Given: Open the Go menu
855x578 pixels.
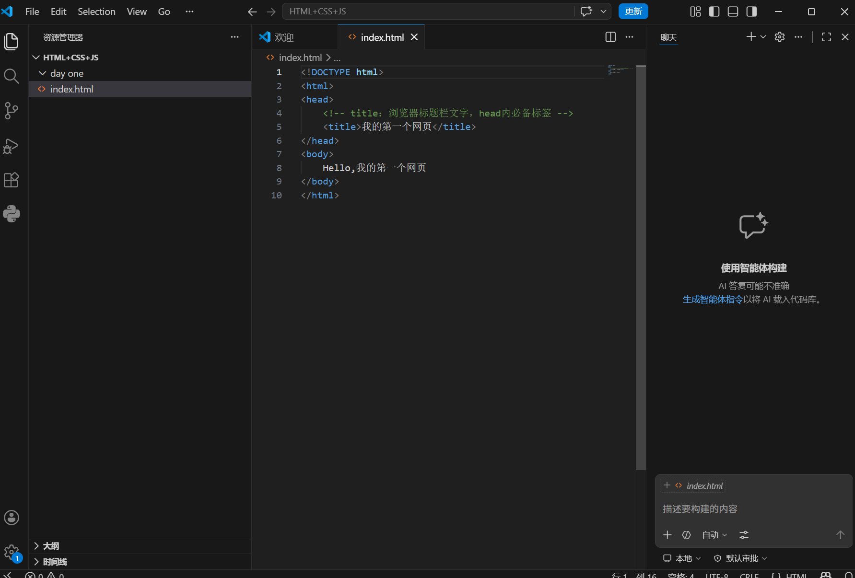Looking at the screenshot, I should coord(164,12).
